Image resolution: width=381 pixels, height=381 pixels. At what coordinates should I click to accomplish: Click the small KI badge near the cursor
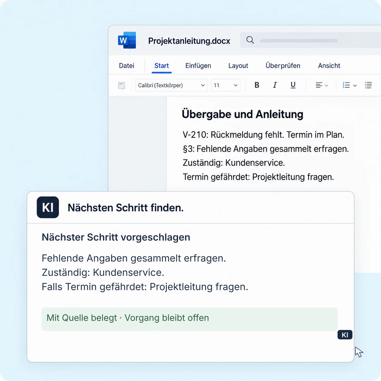click(345, 335)
